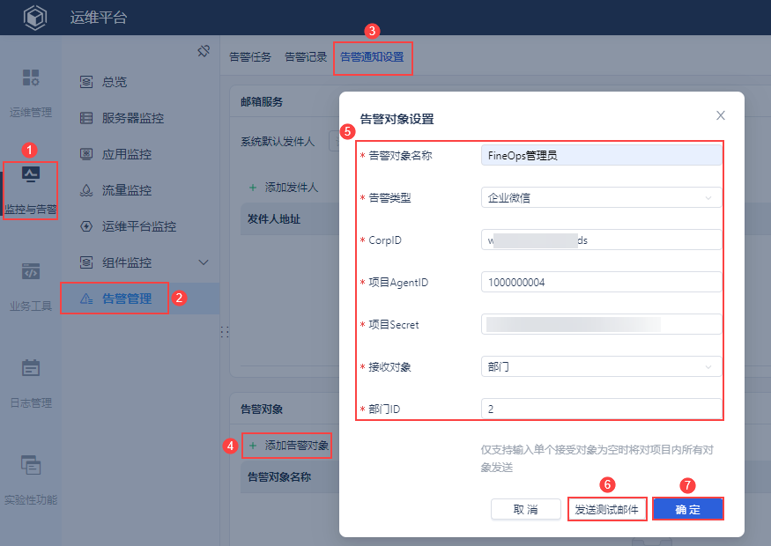Open 业务工具 code icon
This screenshot has height=546, width=771.
31,271
